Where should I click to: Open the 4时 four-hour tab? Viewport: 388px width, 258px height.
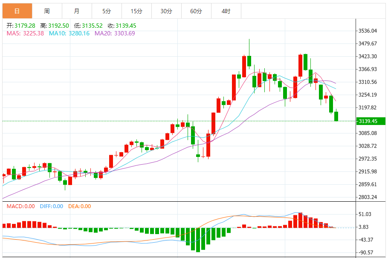click(x=226, y=11)
